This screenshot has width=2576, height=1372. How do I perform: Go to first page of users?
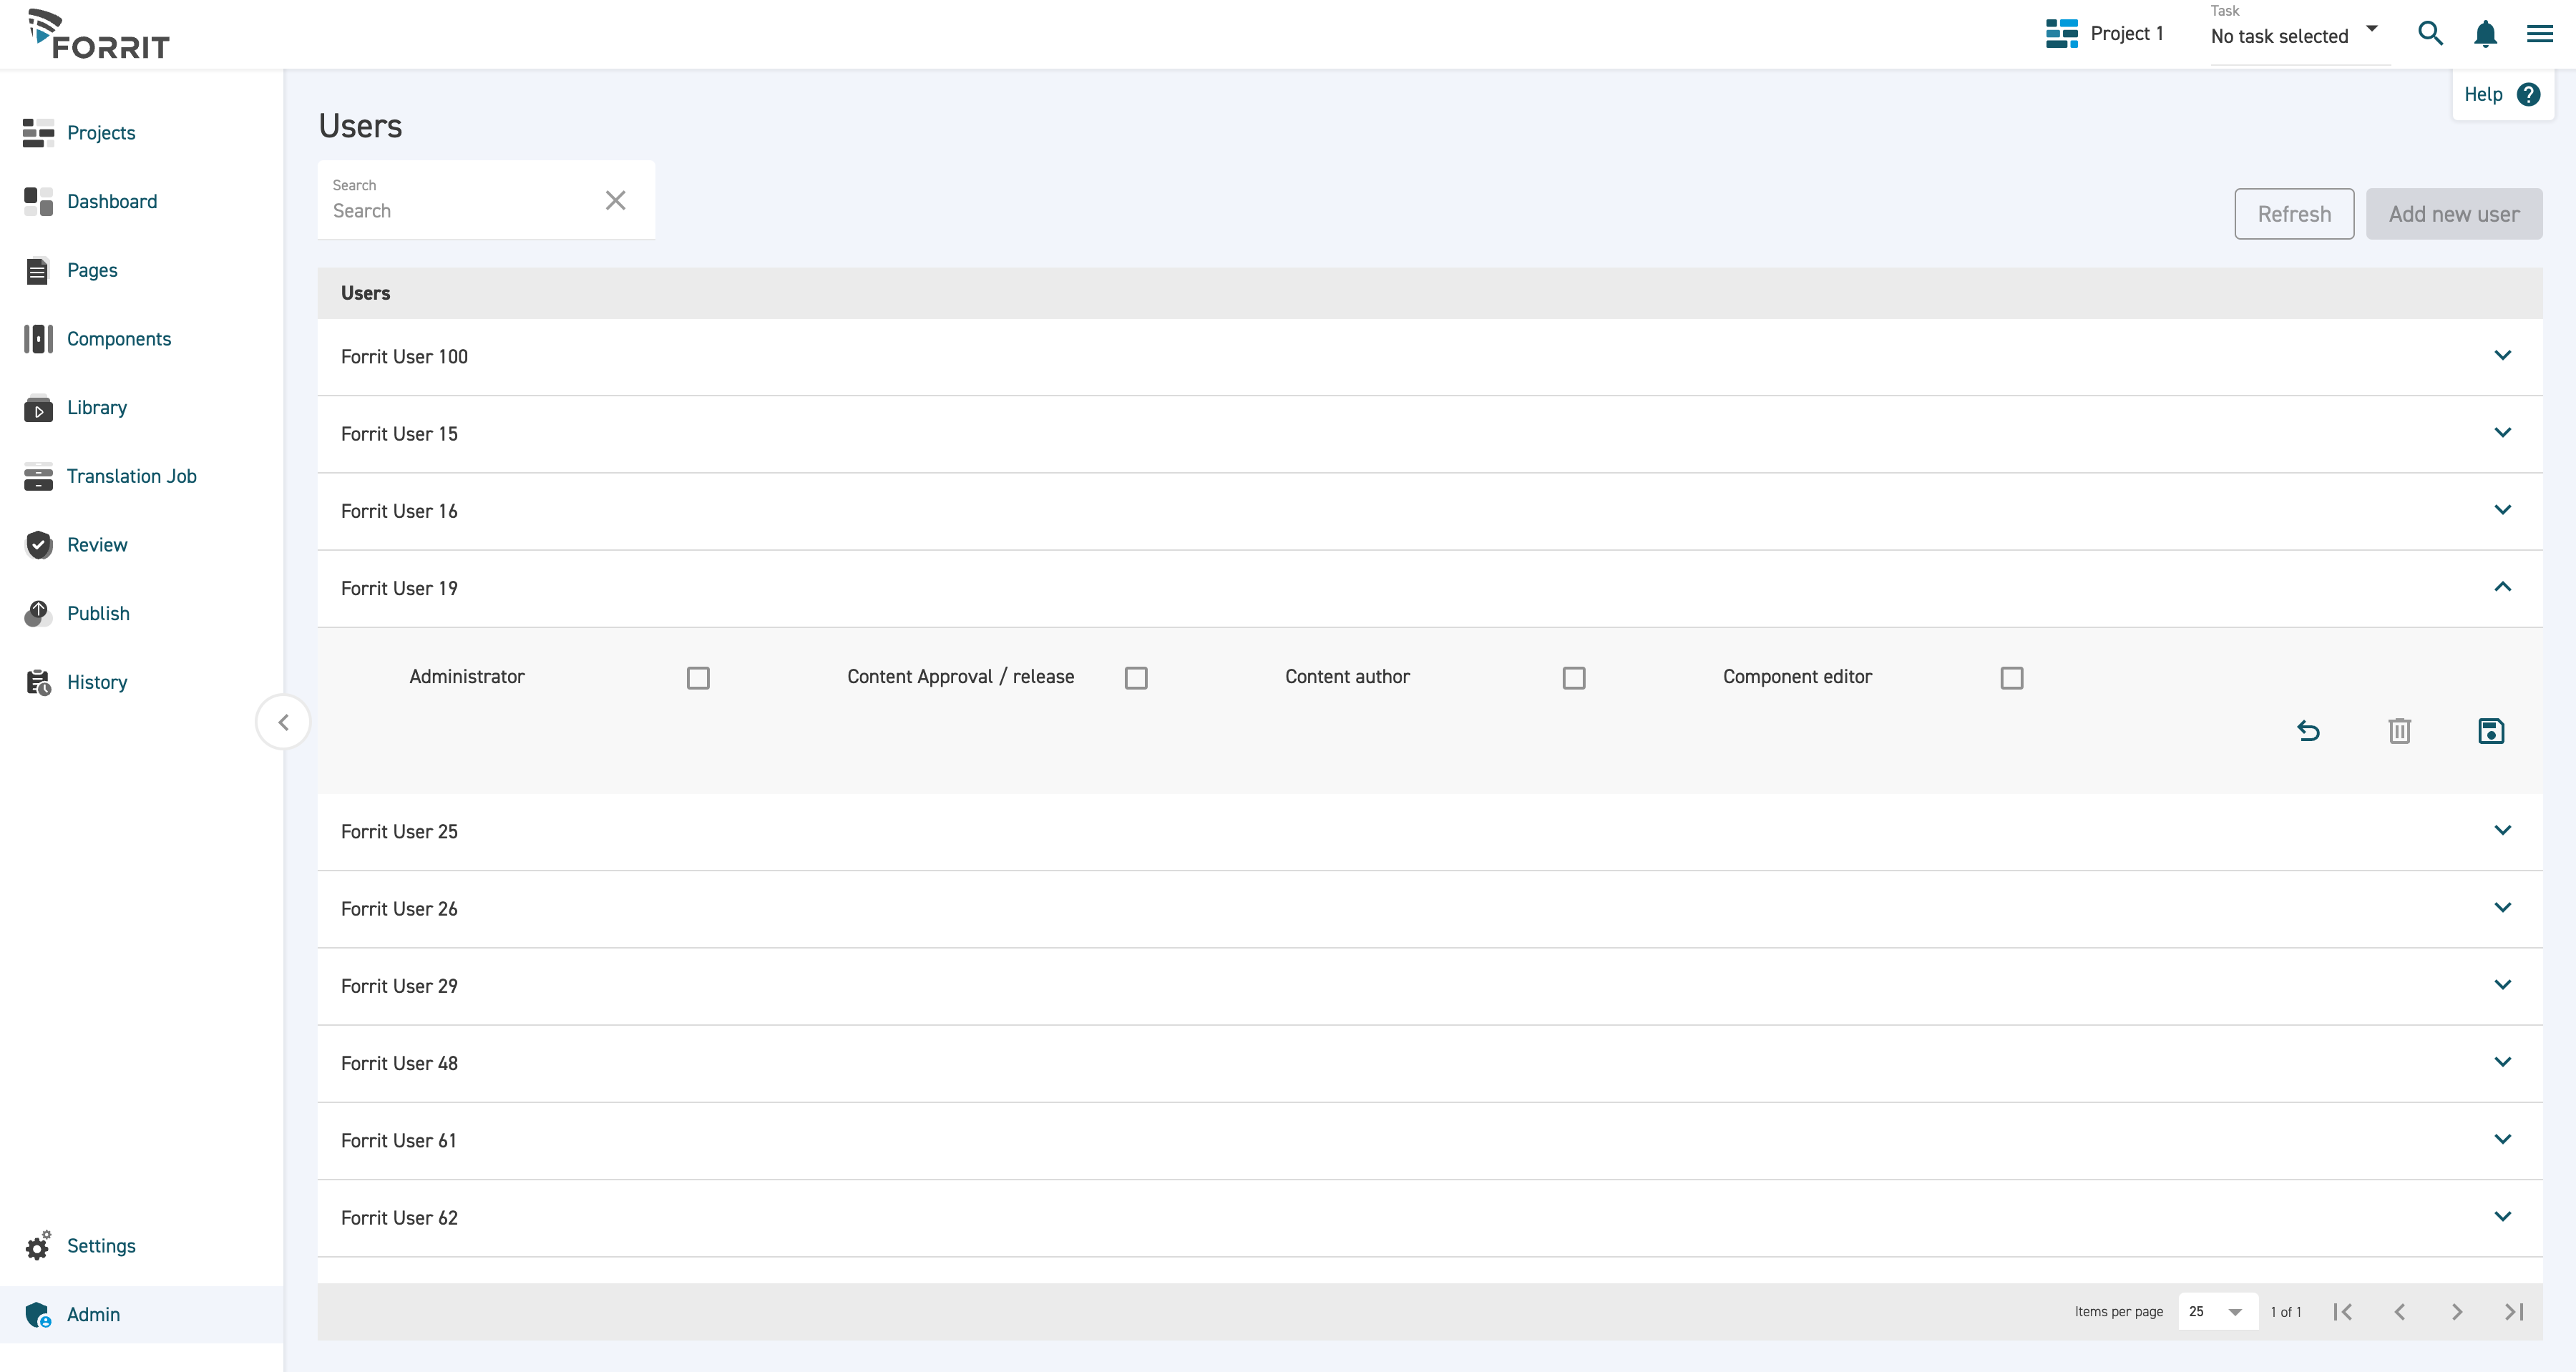point(2342,1312)
